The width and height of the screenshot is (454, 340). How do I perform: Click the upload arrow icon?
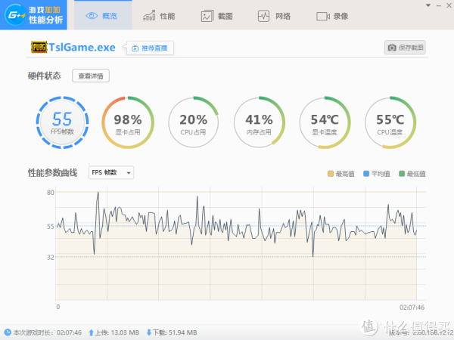(92, 332)
